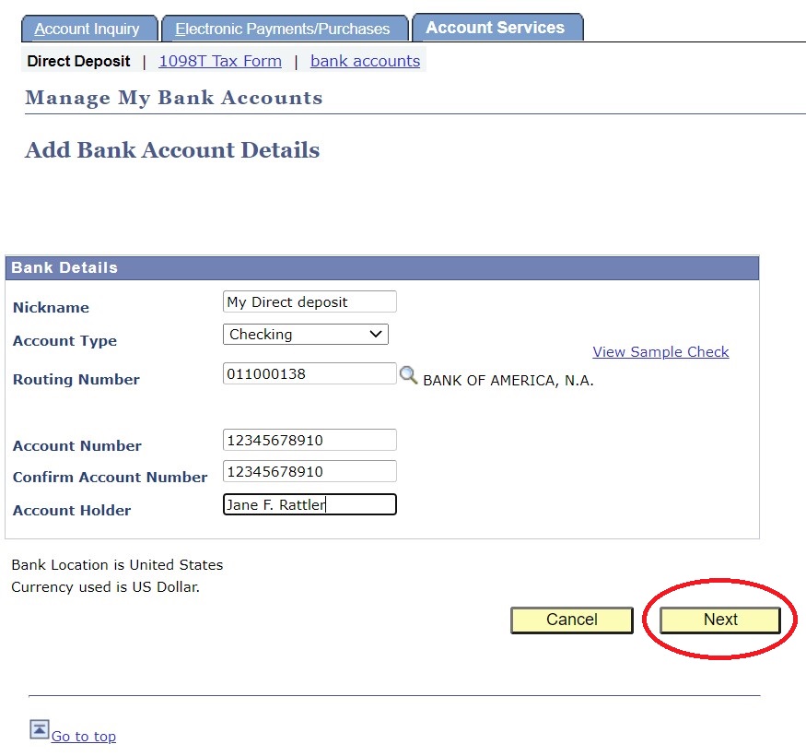This screenshot has width=806, height=756.
Task: Click the Nickname label
Action: 51,307
